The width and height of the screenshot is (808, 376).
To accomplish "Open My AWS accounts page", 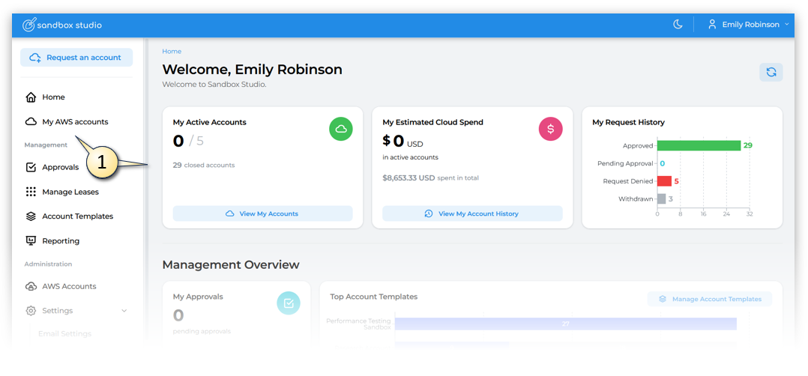I will click(x=74, y=121).
